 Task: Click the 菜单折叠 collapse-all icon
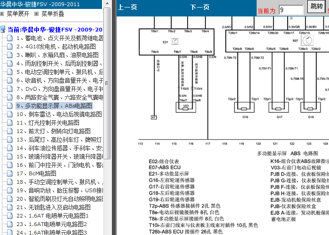[37, 14]
